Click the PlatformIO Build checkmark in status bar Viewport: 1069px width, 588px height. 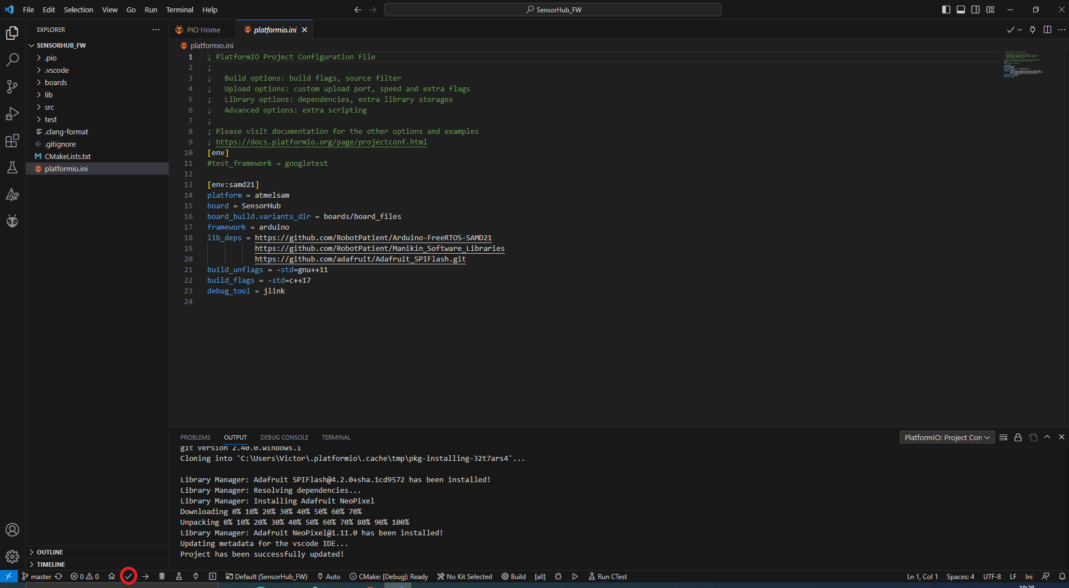(x=128, y=576)
